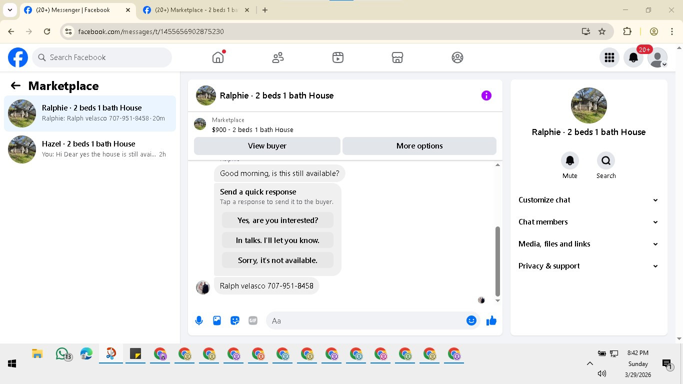
Task: Expand the Media, files and links section
Action: pos(588,244)
